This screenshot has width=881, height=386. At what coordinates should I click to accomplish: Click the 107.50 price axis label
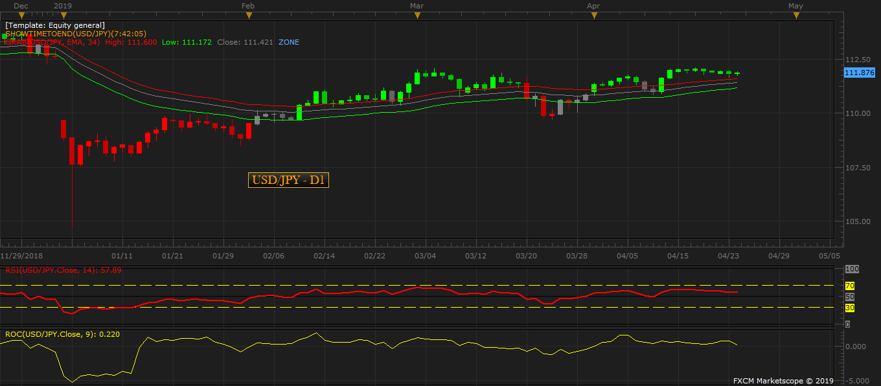tap(858, 168)
